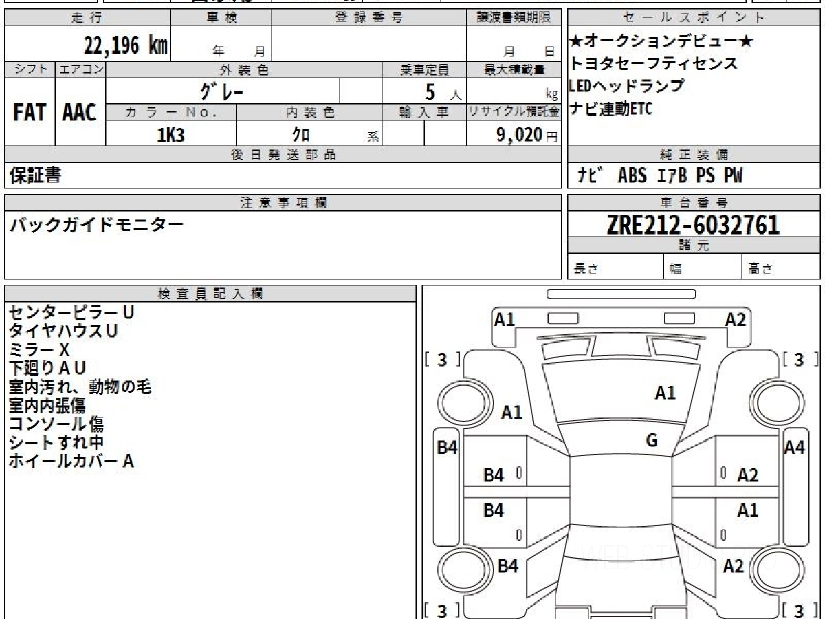Select the 下廻り A U inspector note

click(47, 368)
